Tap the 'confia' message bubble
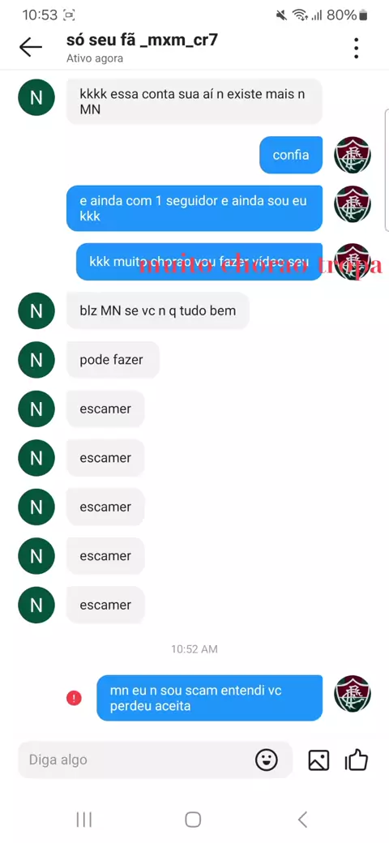 pyautogui.click(x=291, y=155)
